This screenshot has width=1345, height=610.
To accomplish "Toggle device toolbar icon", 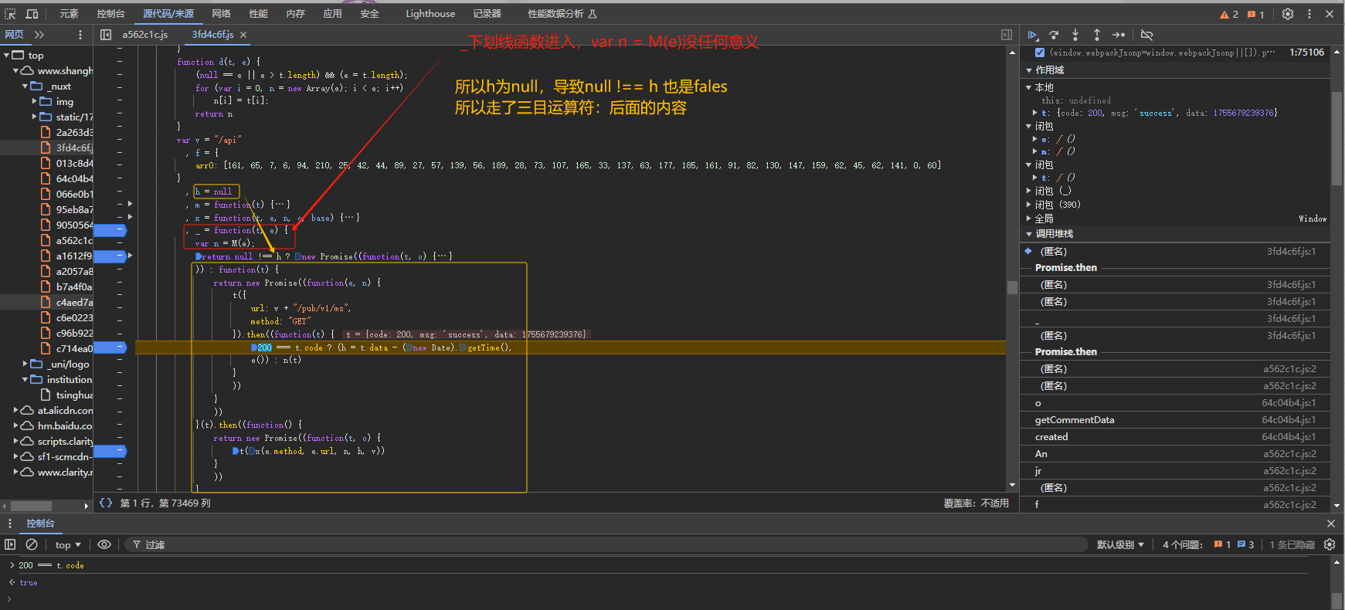I will click(x=32, y=14).
